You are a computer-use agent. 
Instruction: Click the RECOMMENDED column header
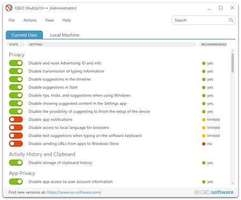[x=214, y=44]
